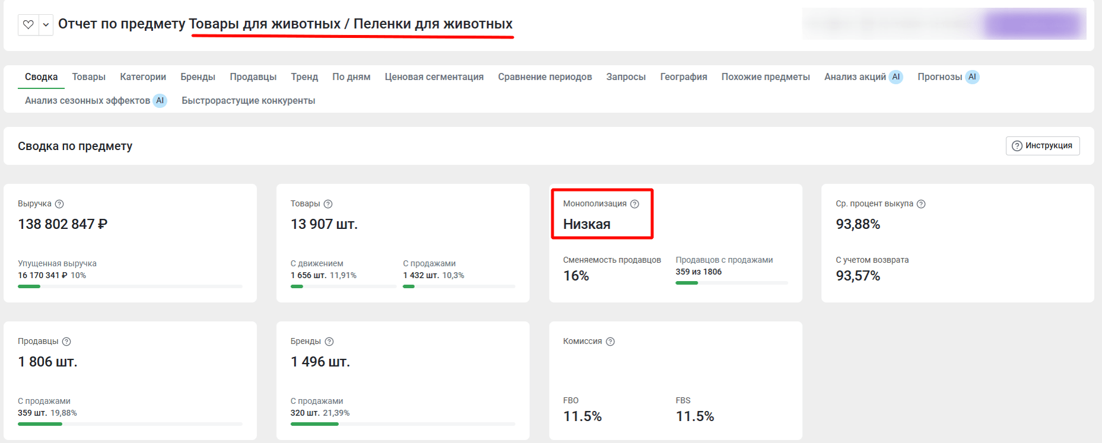
Task: Open Анализ сезонных эффектов tab
Action: [95, 101]
